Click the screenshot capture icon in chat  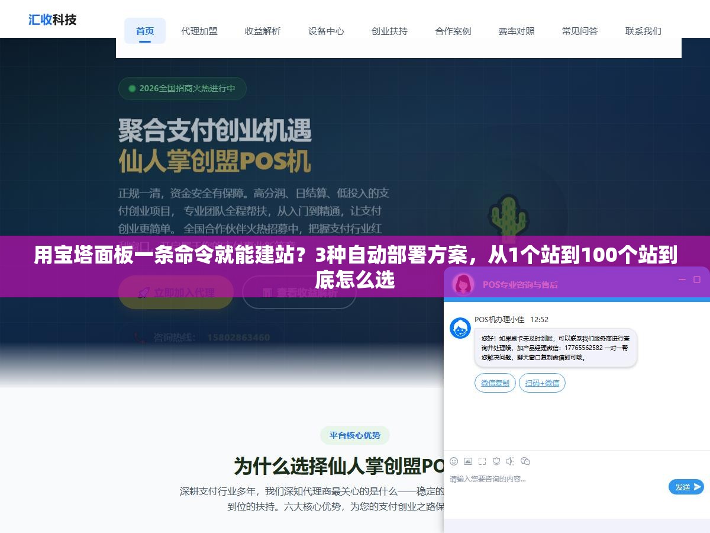point(482,461)
